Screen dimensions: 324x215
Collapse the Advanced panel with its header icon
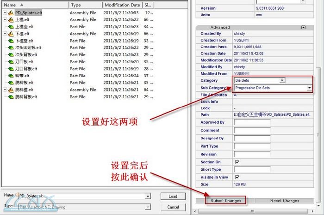[303, 27]
